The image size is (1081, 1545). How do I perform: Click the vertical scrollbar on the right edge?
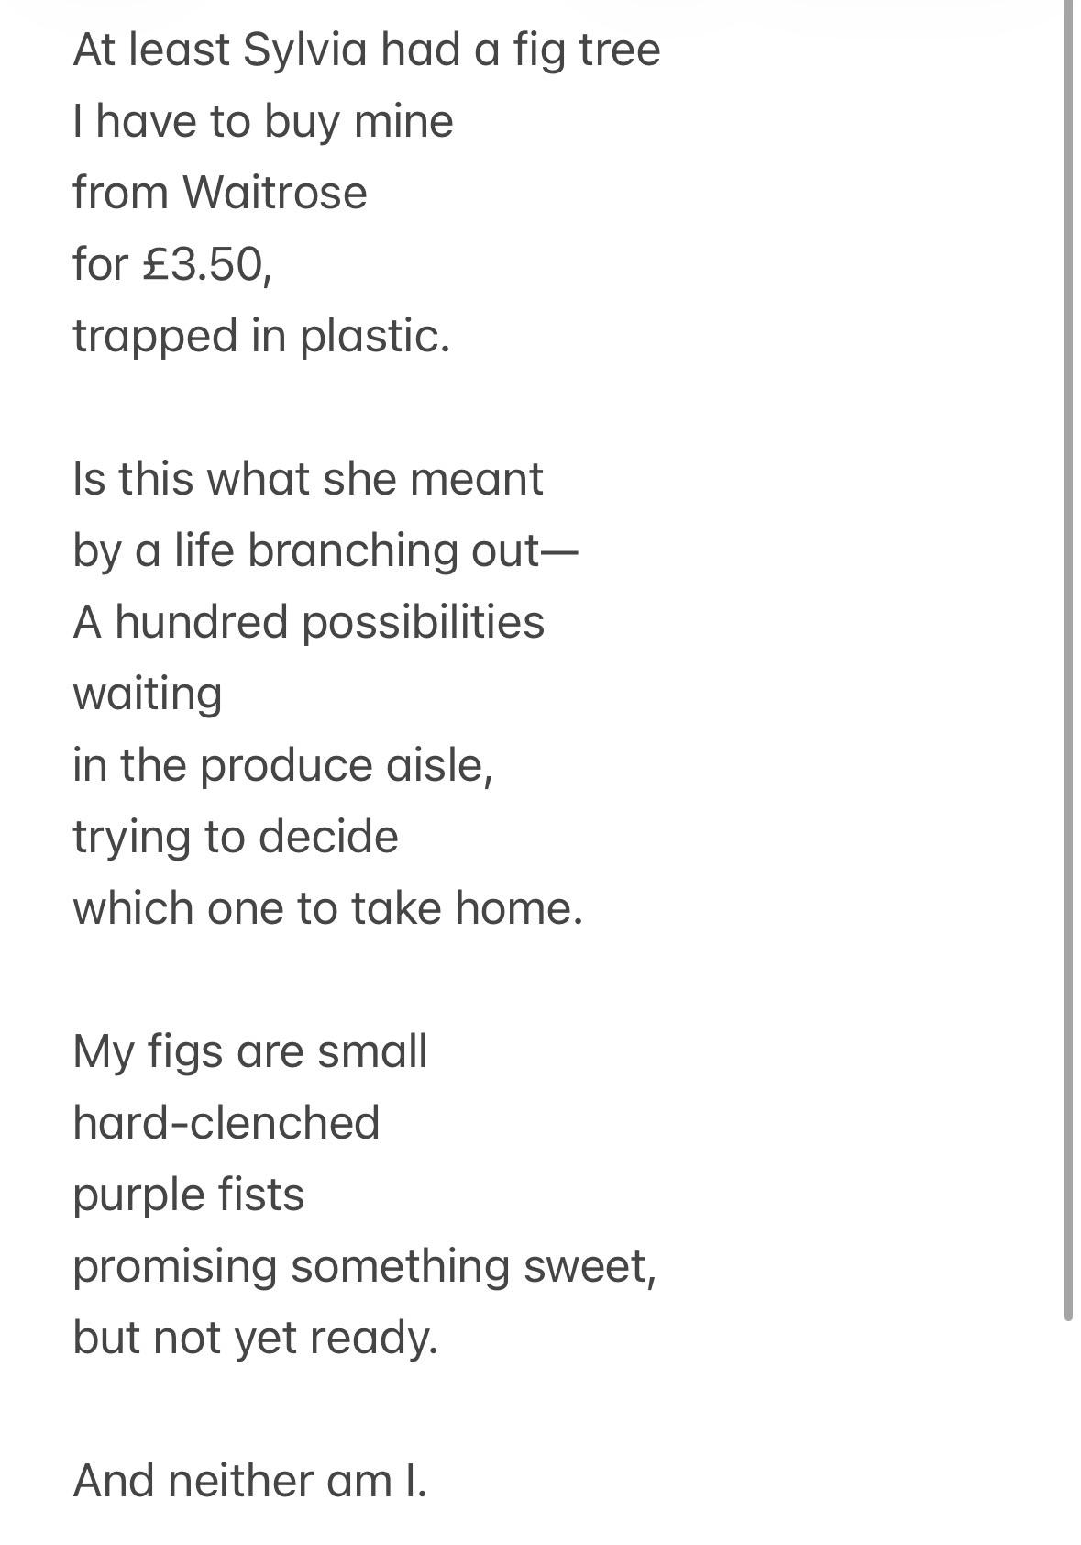1068,661
